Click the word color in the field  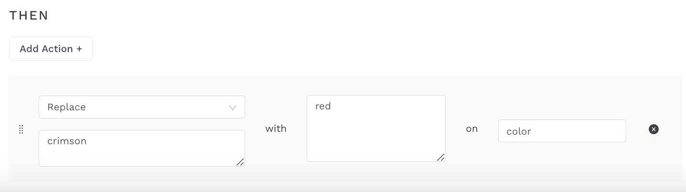coord(518,131)
